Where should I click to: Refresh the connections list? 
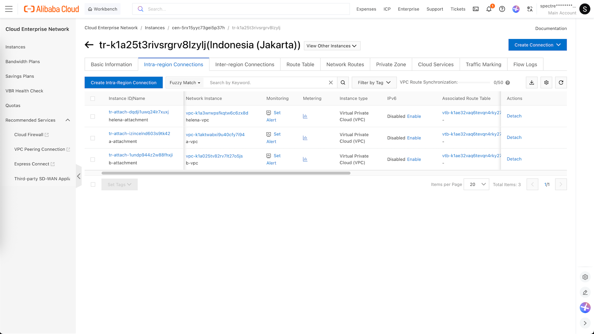pyautogui.click(x=561, y=83)
